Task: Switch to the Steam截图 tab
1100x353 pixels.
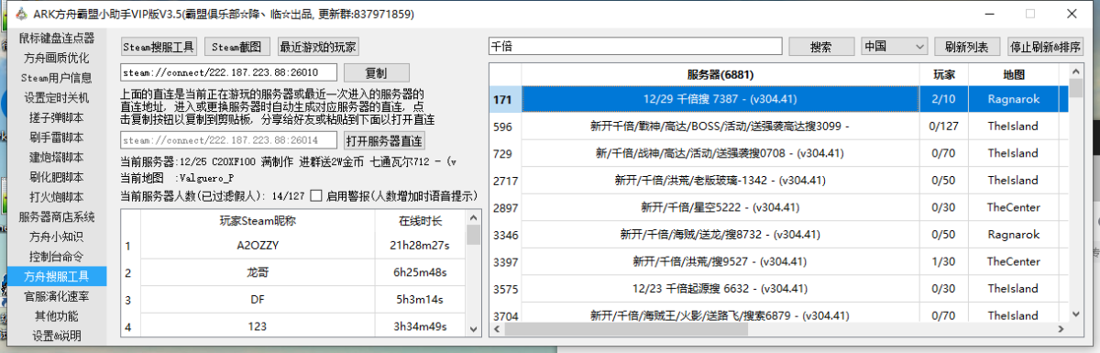Action: 237,47
